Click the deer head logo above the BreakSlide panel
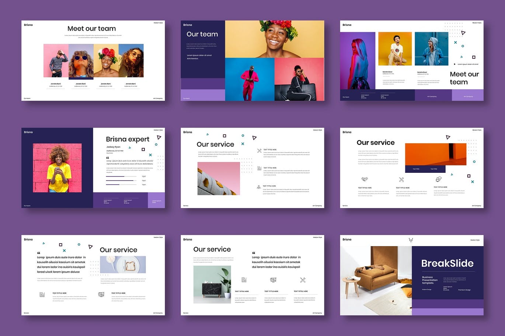 pyautogui.click(x=411, y=240)
